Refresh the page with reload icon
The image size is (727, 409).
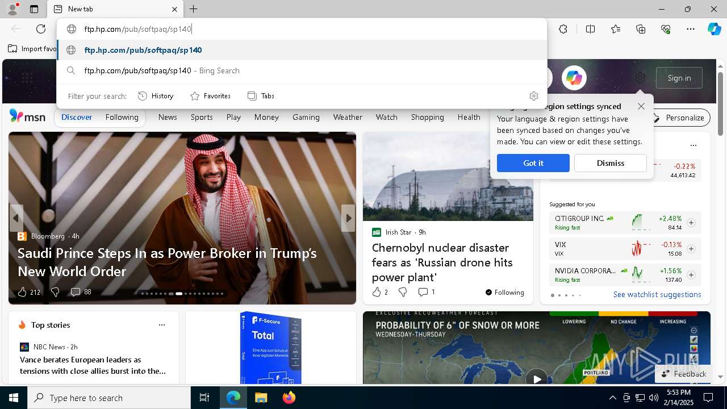pos(41,29)
